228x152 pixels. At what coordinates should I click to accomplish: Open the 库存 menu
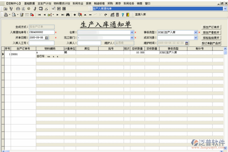[117, 3]
